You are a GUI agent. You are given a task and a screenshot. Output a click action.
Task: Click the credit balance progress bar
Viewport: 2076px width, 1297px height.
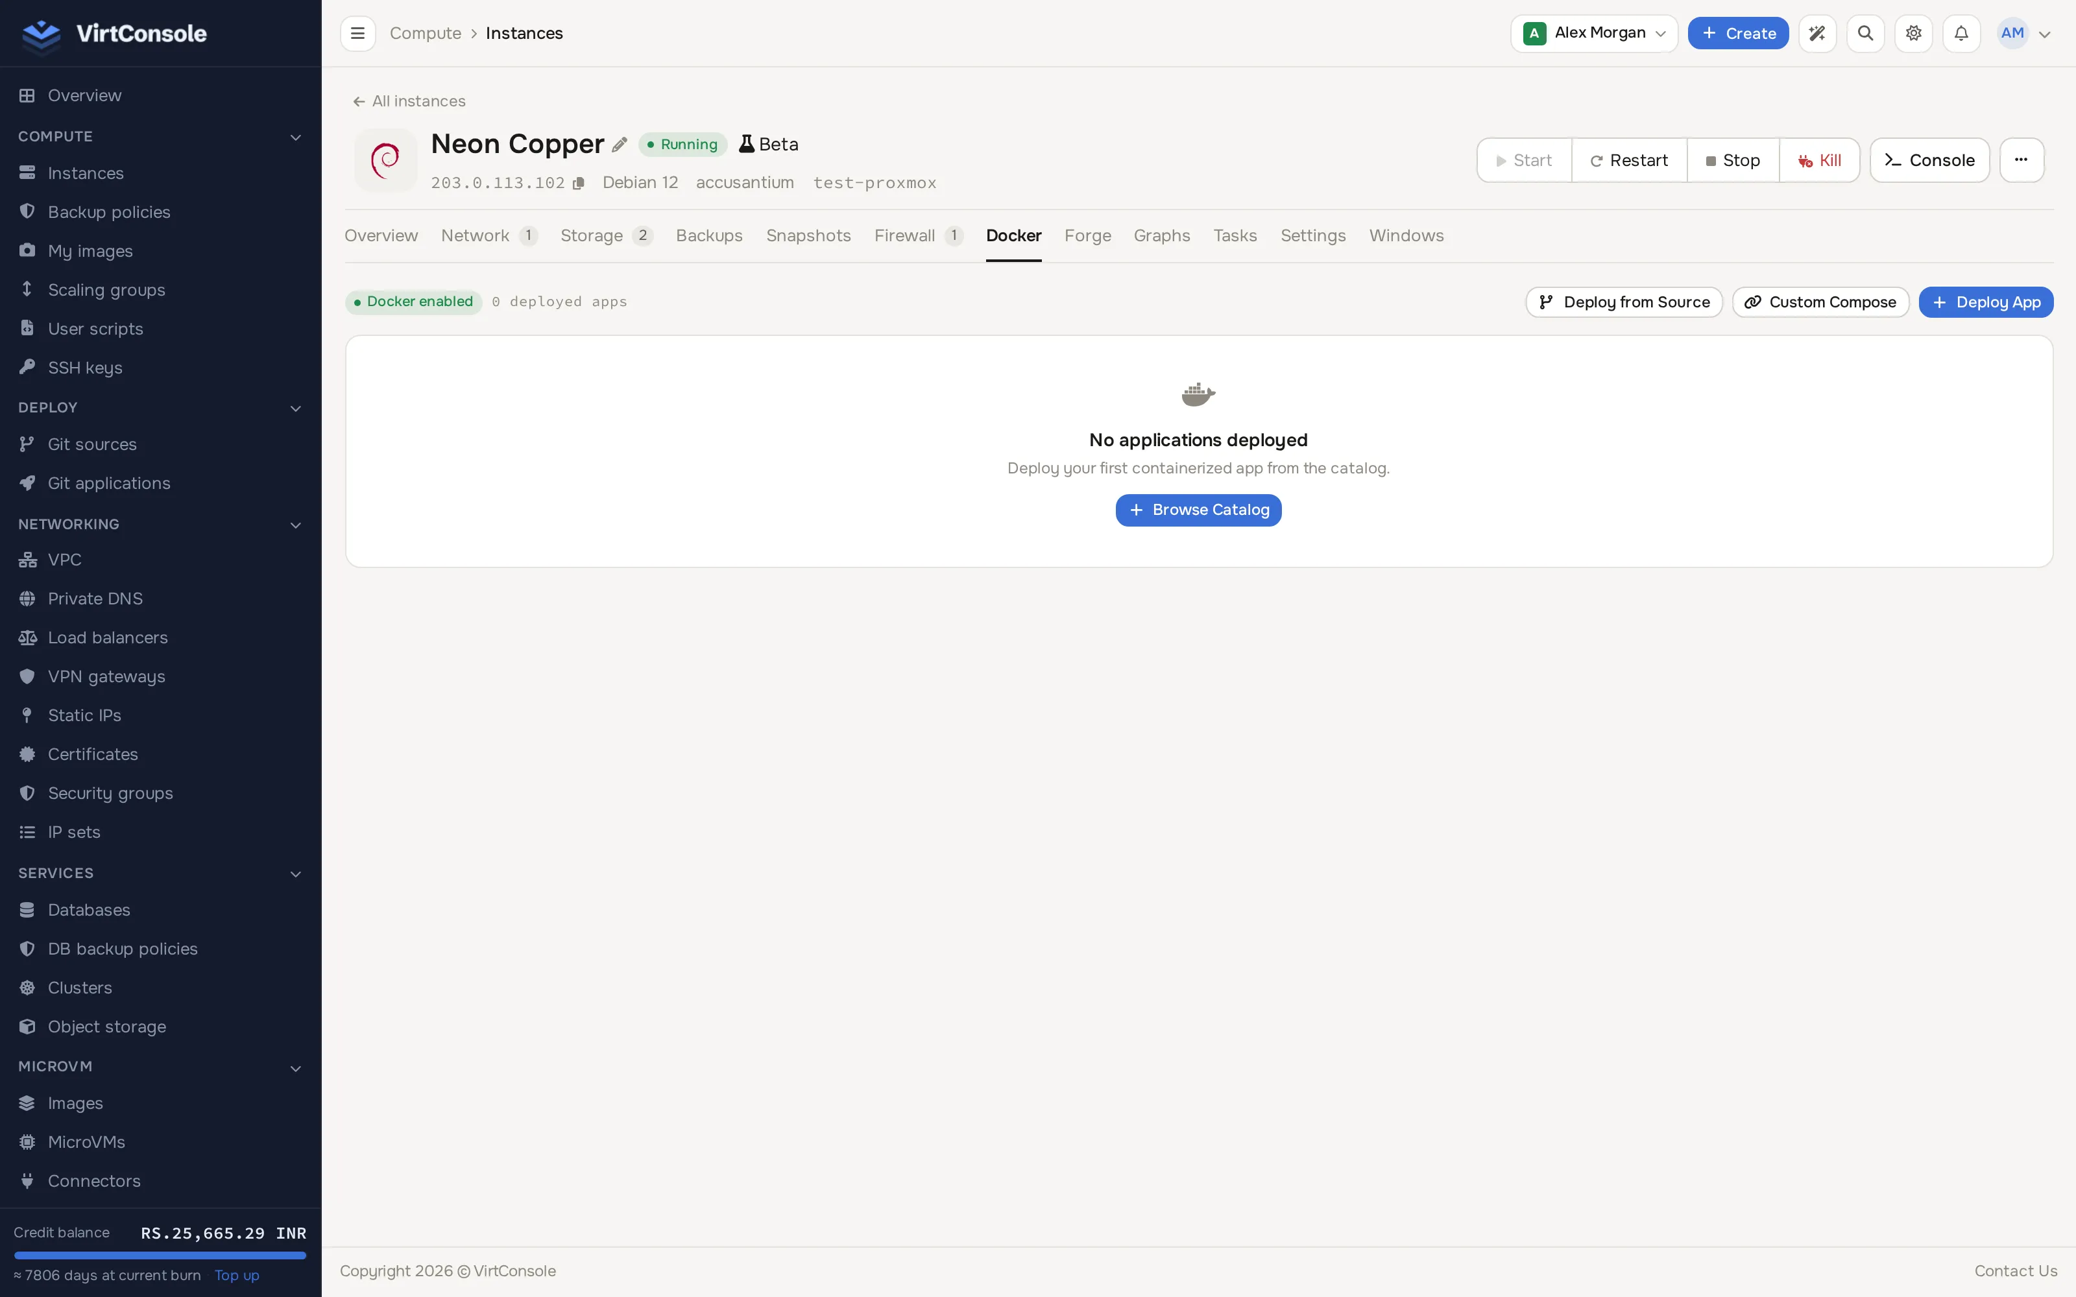160,1255
